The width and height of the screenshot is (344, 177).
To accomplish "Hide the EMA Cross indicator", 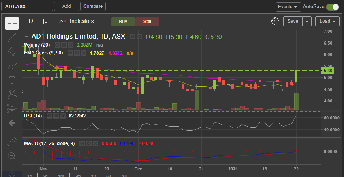I will [70, 53].
